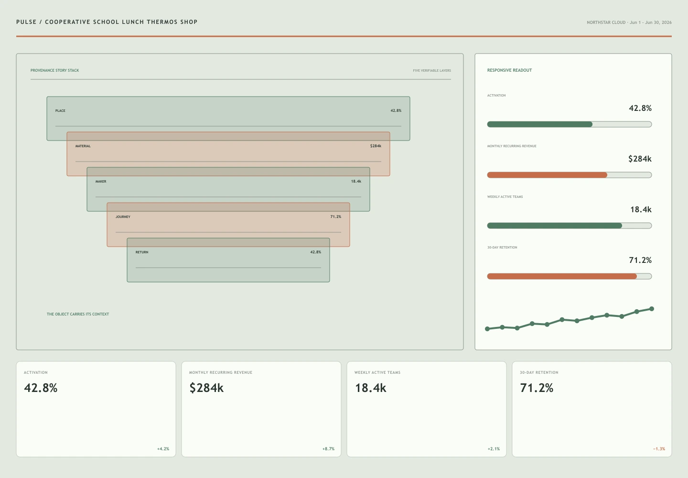This screenshot has width=688, height=478.
Task: Click the 30-Day Retention progress bar
Action: [x=570, y=276]
